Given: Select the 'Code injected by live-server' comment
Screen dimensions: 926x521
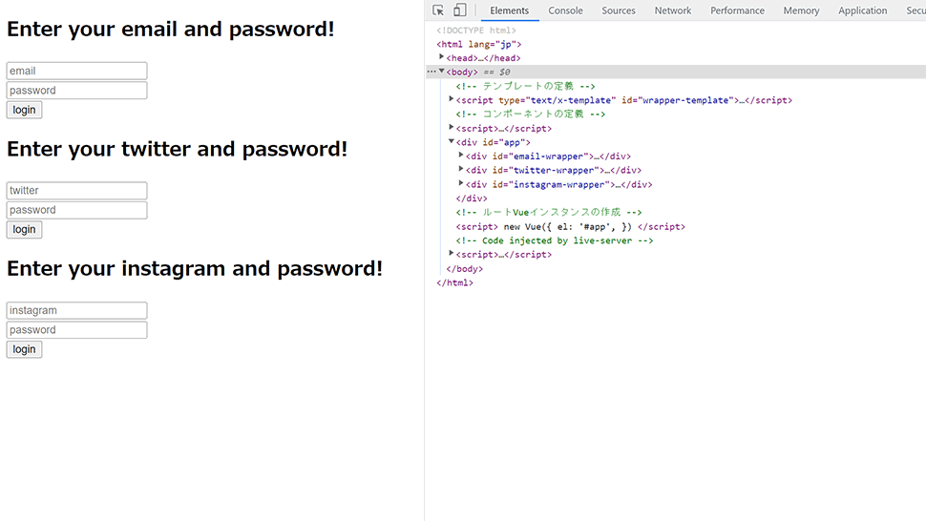Looking at the screenshot, I should [x=555, y=240].
